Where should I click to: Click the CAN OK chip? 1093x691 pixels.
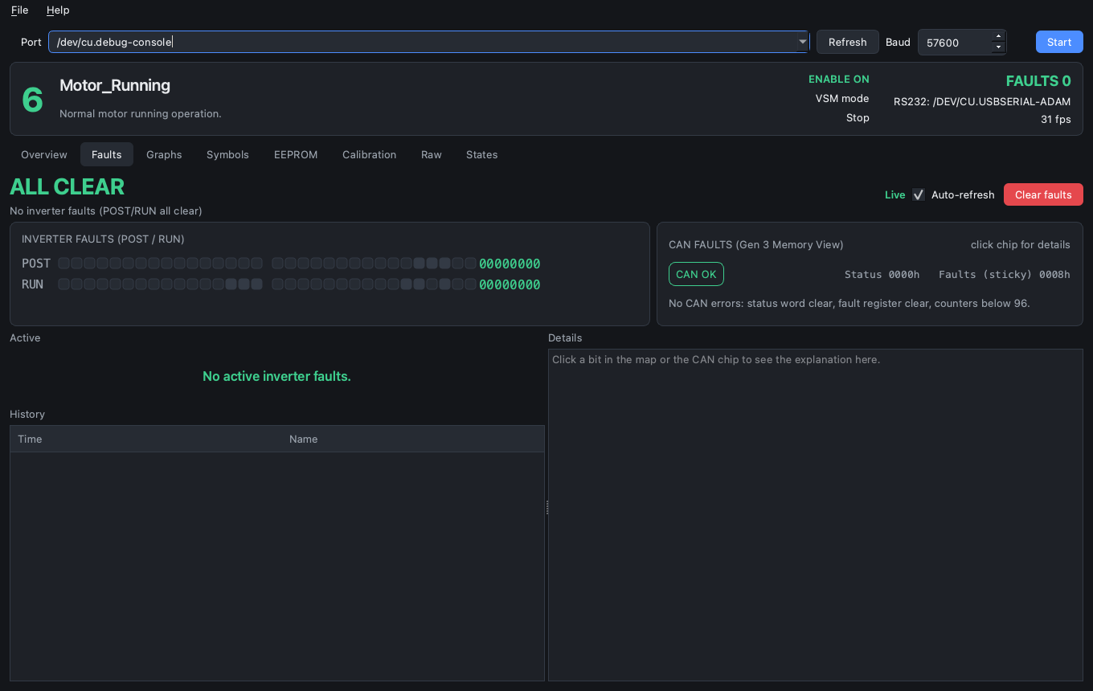point(696,274)
